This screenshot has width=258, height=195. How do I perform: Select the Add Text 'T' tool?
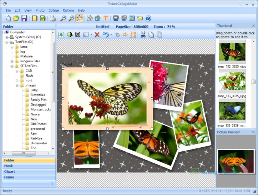point(105,18)
